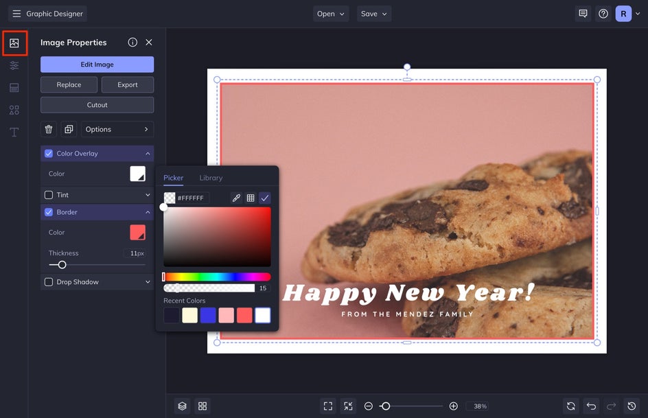648x418 pixels.
Task: Click the zoom slider handle
Action: pyautogui.click(x=386, y=406)
